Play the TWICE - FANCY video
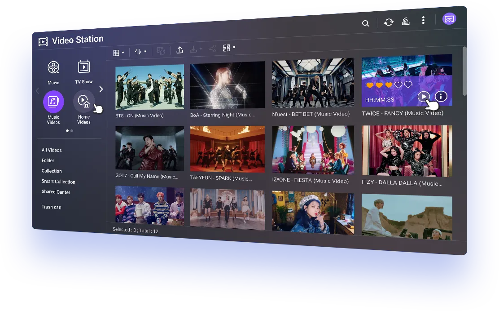499x311 pixels. pyautogui.click(x=424, y=97)
